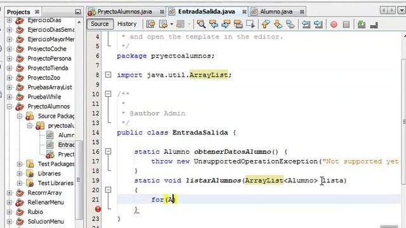This screenshot has width=406, height=228.
Task: Jump to the next bookmark
Action: [278, 24]
